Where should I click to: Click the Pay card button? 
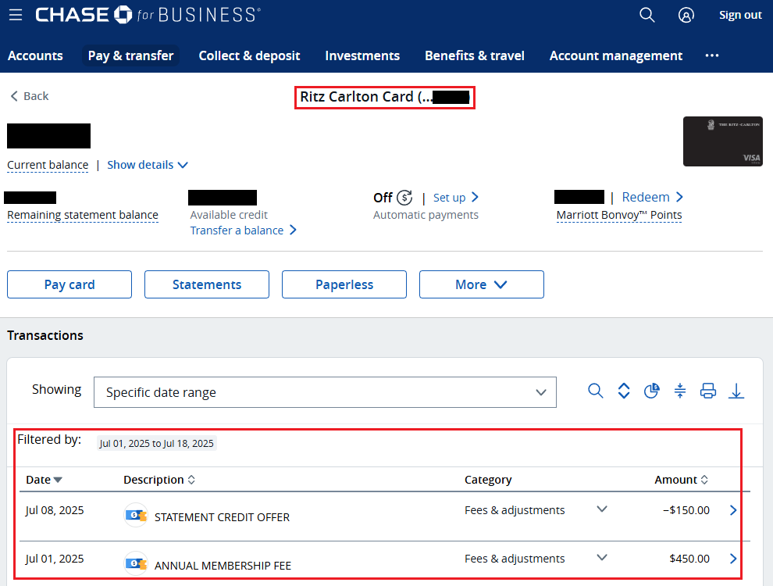69,284
